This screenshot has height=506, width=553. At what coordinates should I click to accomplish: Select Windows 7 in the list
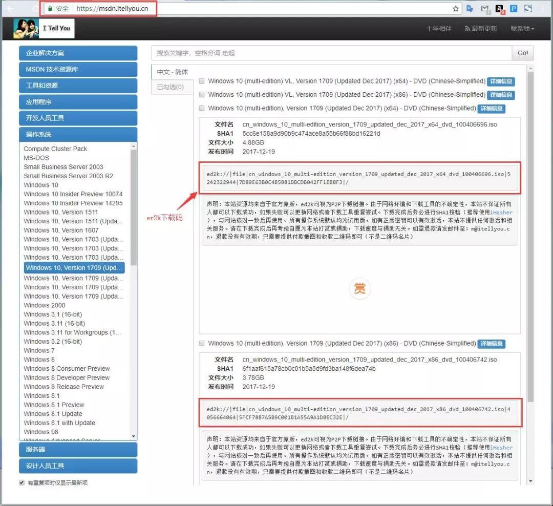coord(39,350)
